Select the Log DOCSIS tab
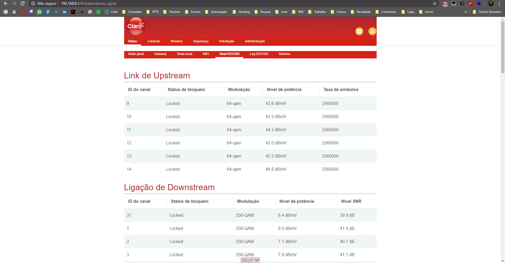 tap(259, 54)
